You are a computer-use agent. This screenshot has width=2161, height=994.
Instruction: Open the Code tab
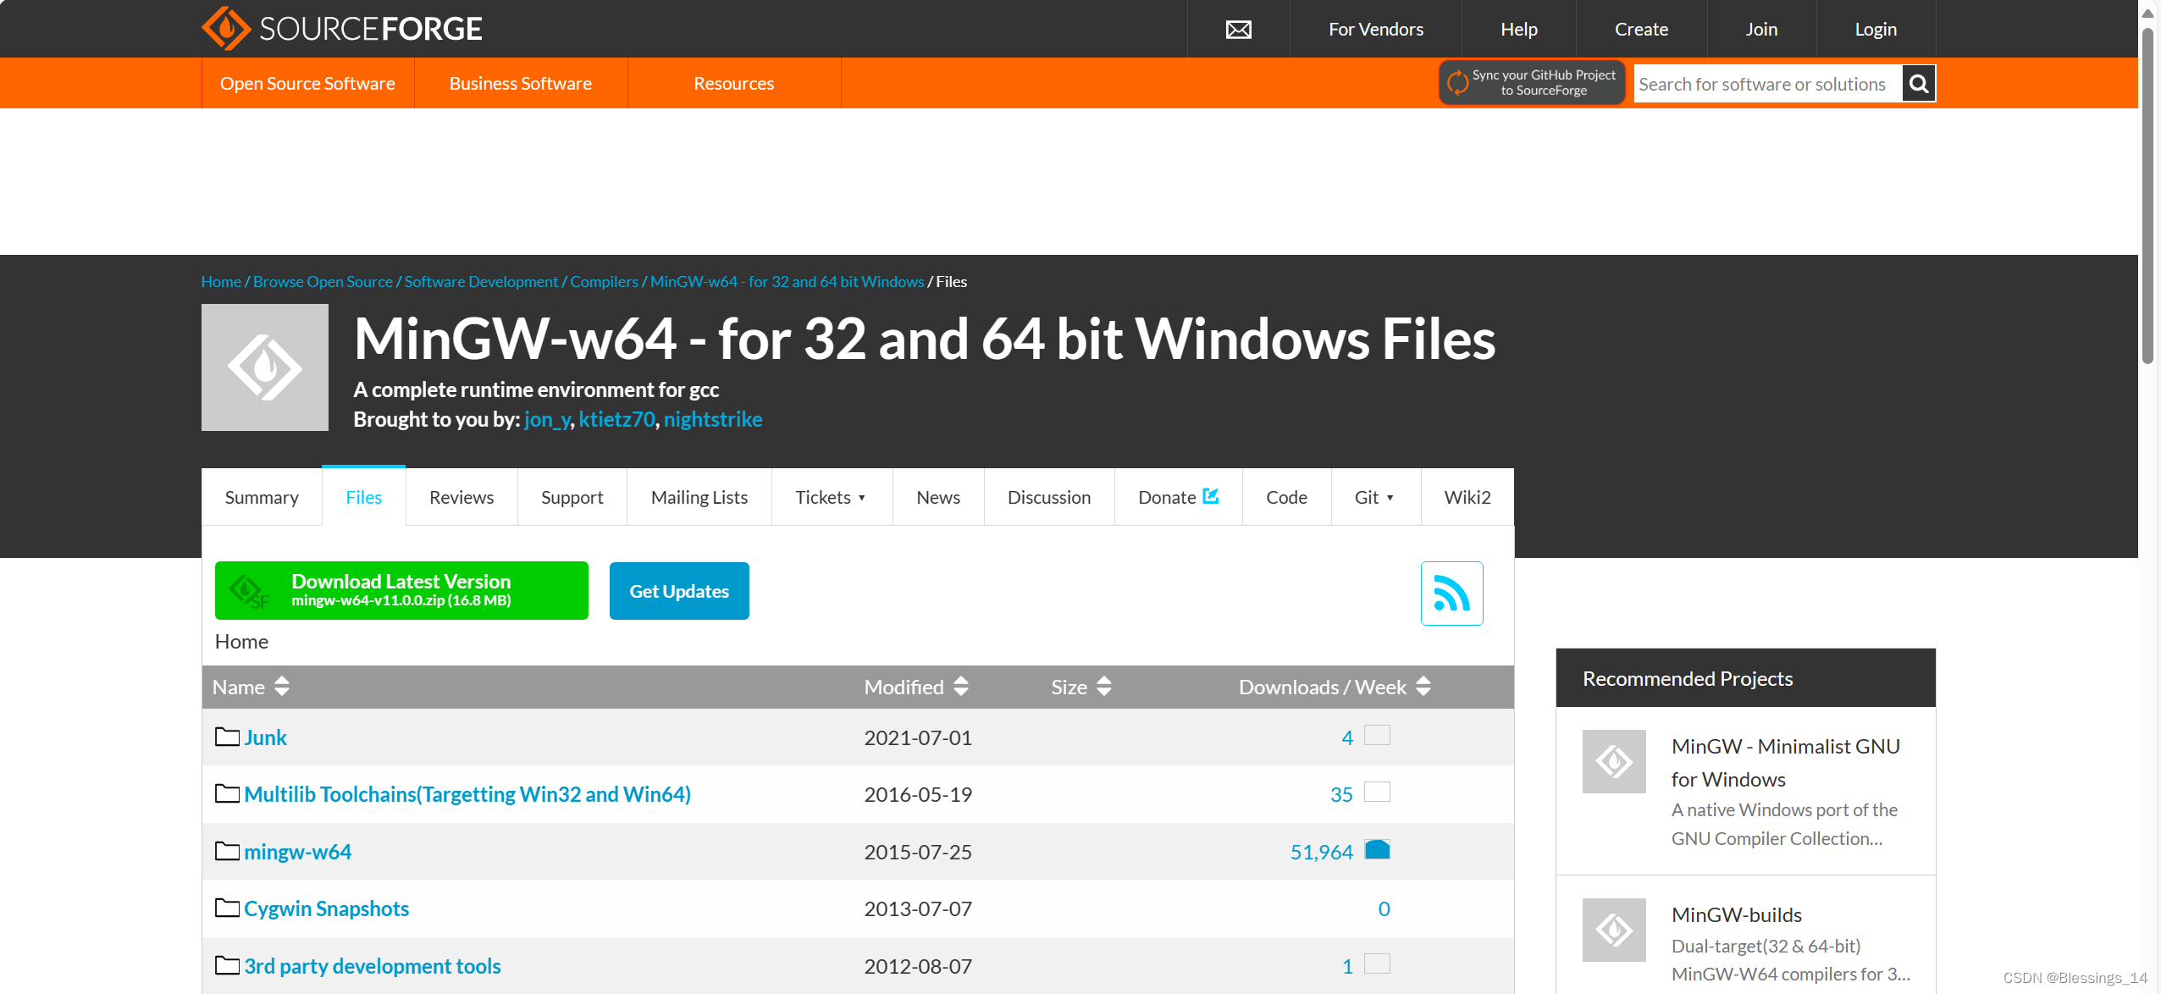[1286, 497]
